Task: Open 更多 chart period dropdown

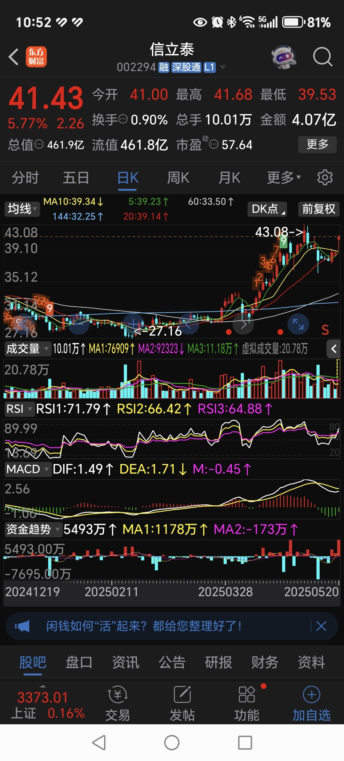Action: [x=284, y=178]
